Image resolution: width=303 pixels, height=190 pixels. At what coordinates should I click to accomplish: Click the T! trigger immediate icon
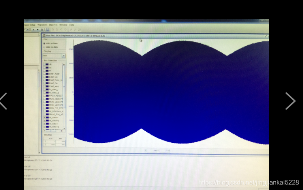tap(42, 30)
